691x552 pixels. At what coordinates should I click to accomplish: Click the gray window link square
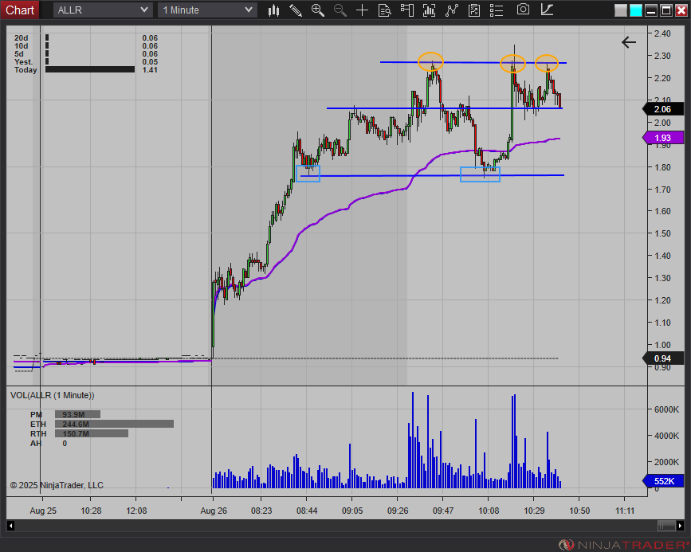point(621,10)
